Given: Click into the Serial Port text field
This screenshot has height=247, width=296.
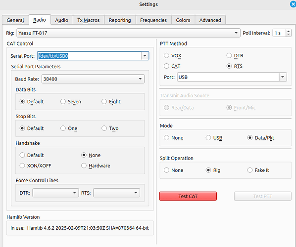Looking at the screenshot, I should coord(89,56).
